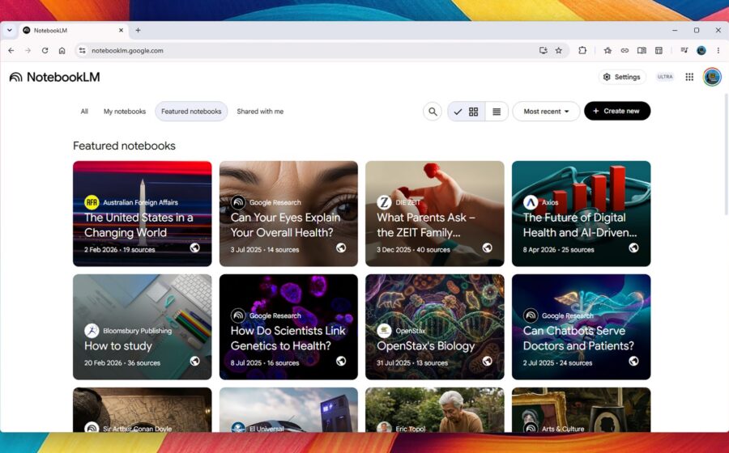Reload the current page

(45, 51)
